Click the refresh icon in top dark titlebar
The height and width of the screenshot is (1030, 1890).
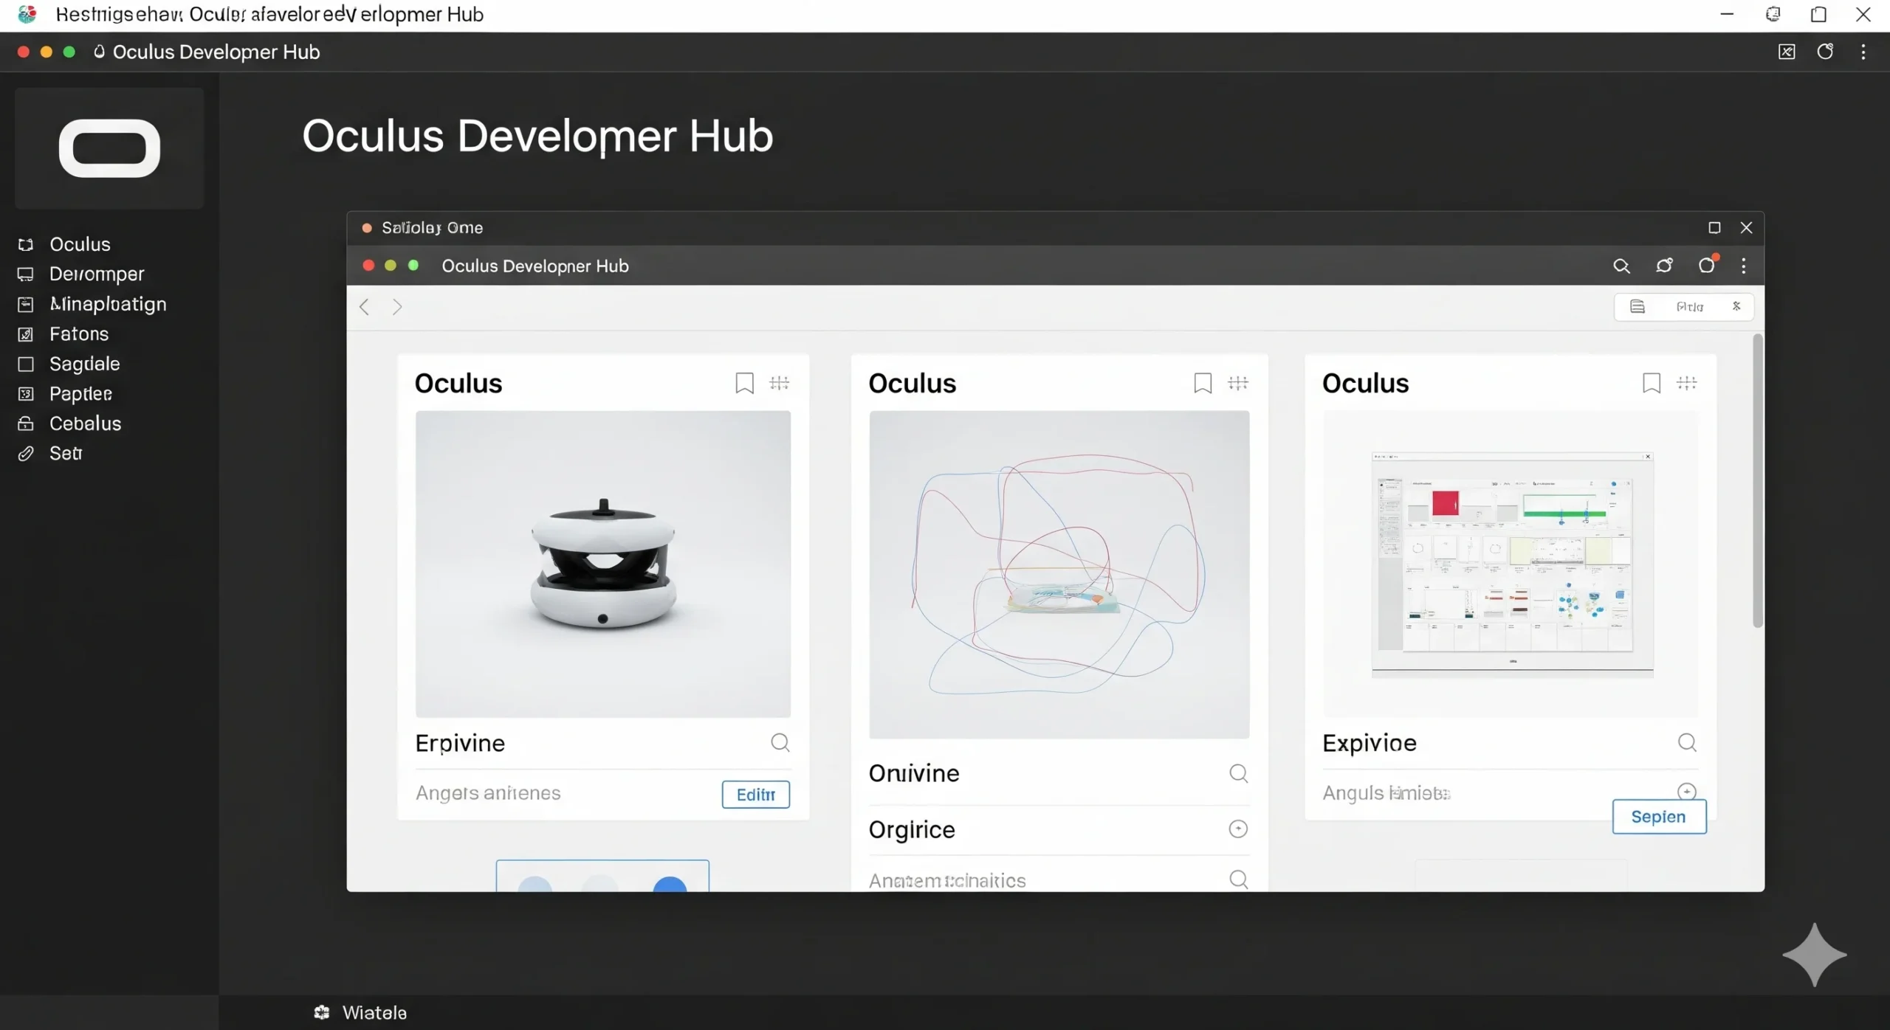pos(1825,52)
